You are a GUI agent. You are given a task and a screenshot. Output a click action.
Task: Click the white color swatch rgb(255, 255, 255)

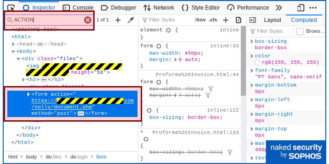pyautogui.click(x=257, y=62)
